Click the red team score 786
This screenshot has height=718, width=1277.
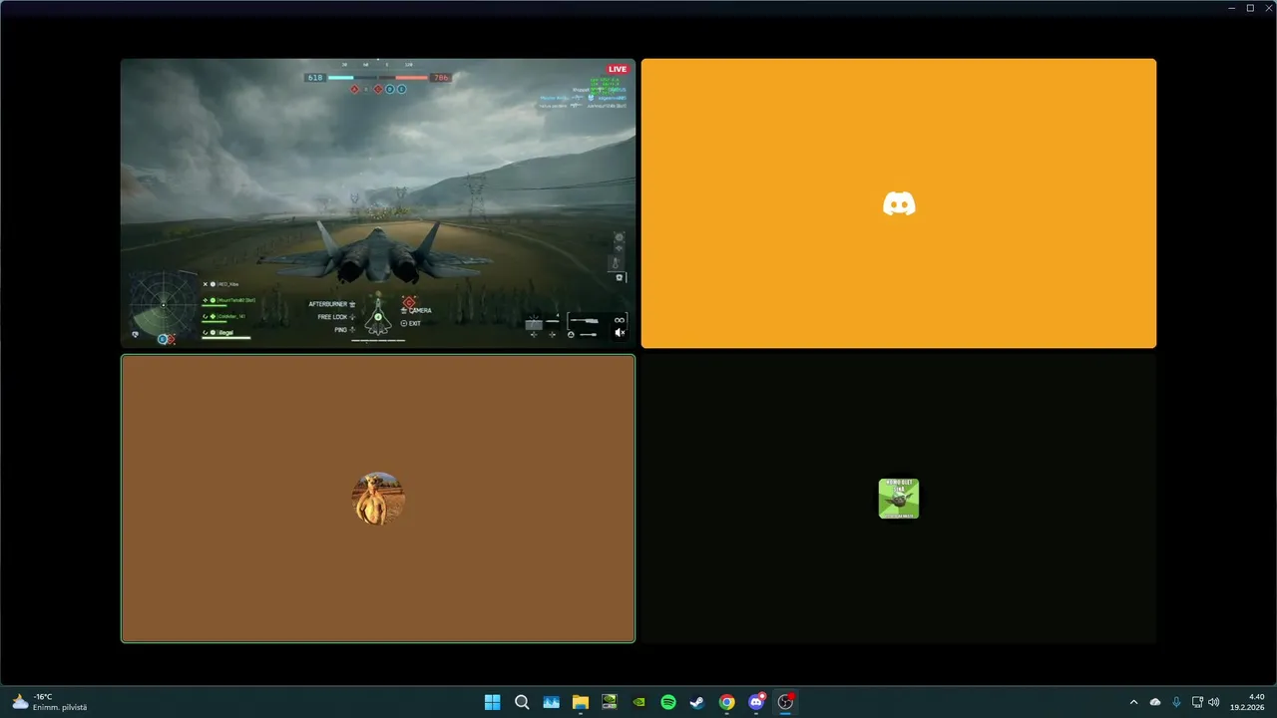[x=440, y=77]
